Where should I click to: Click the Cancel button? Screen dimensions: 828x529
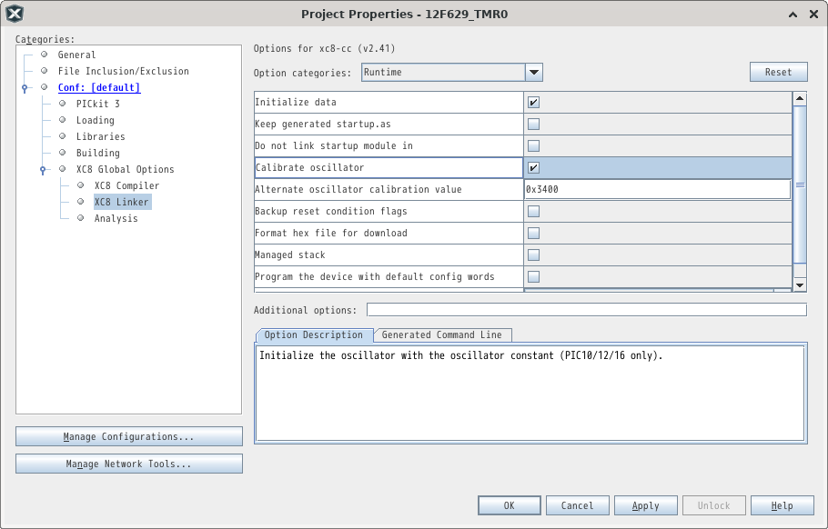click(577, 505)
